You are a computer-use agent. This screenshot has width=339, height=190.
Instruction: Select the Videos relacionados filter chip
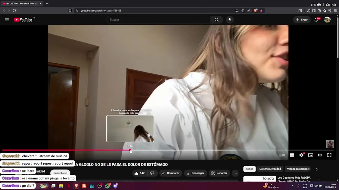point(298,169)
